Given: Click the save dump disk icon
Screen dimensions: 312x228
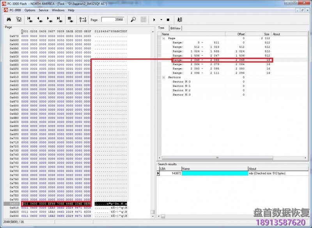Looking at the screenshot, I should coord(18,19).
